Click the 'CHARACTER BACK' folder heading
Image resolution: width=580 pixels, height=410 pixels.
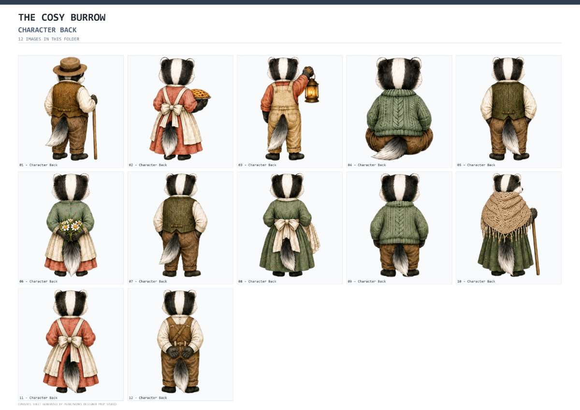pyautogui.click(x=47, y=30)
